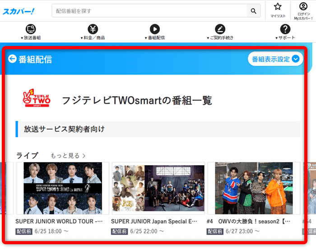The height and width of the screenshot is (251, 316).
Task: Click title #4 OWVの大勝負!season2
Action: pos(248,221)
